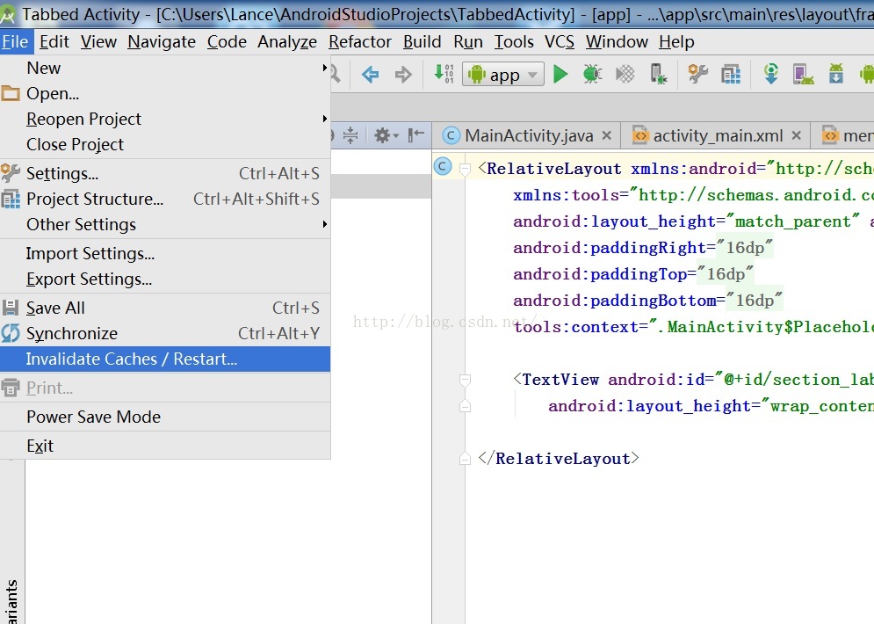Viewport: 874px width, 624px height.
Task: Close the activity_main.xml tab
Action: [x=797, y=135]
